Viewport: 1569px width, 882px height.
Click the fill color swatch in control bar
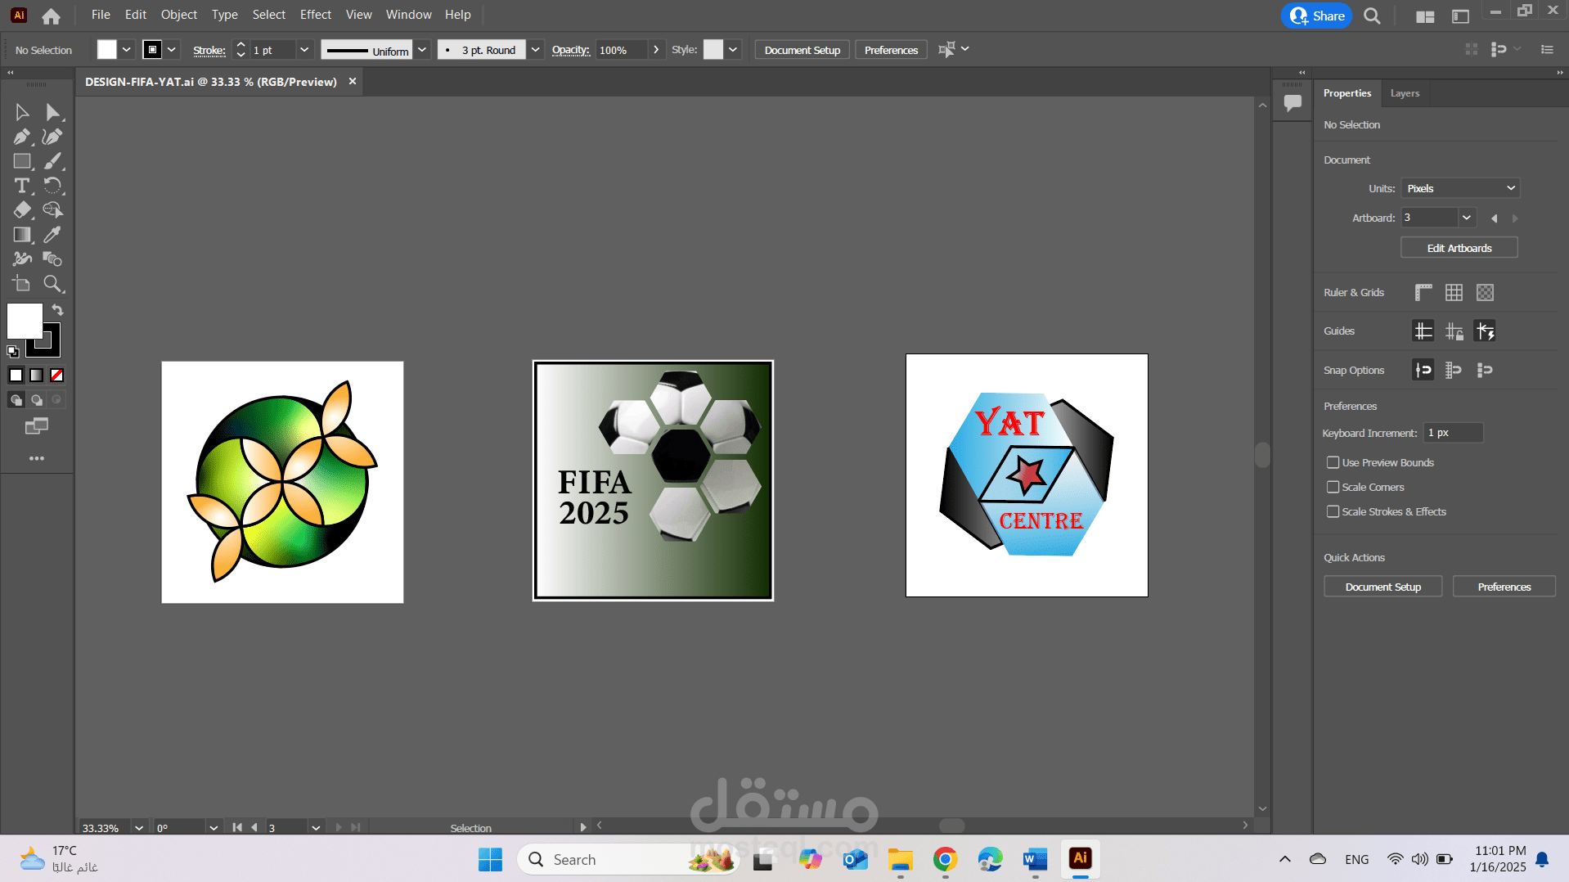point(107,50)
